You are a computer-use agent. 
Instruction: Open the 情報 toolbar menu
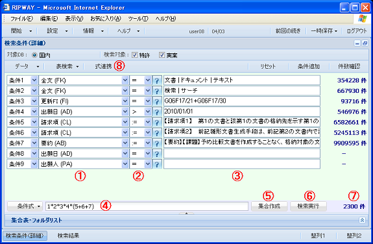tap(93, 31)
